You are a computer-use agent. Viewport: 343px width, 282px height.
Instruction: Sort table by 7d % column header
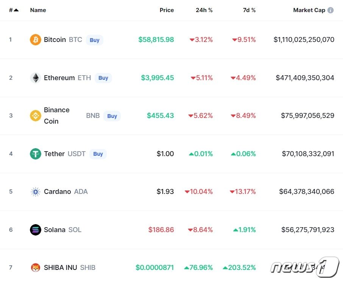click(x=249, y=10)
